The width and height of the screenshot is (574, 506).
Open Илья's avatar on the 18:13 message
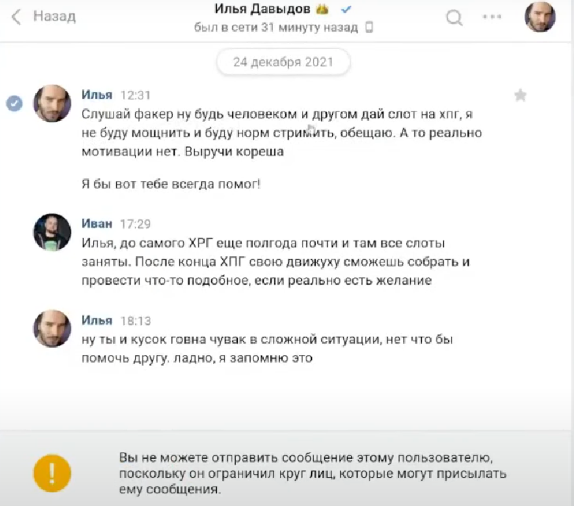coord(52,329)
